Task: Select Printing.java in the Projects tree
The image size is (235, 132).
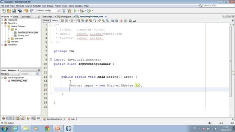Action: click(x=23, y=36)
